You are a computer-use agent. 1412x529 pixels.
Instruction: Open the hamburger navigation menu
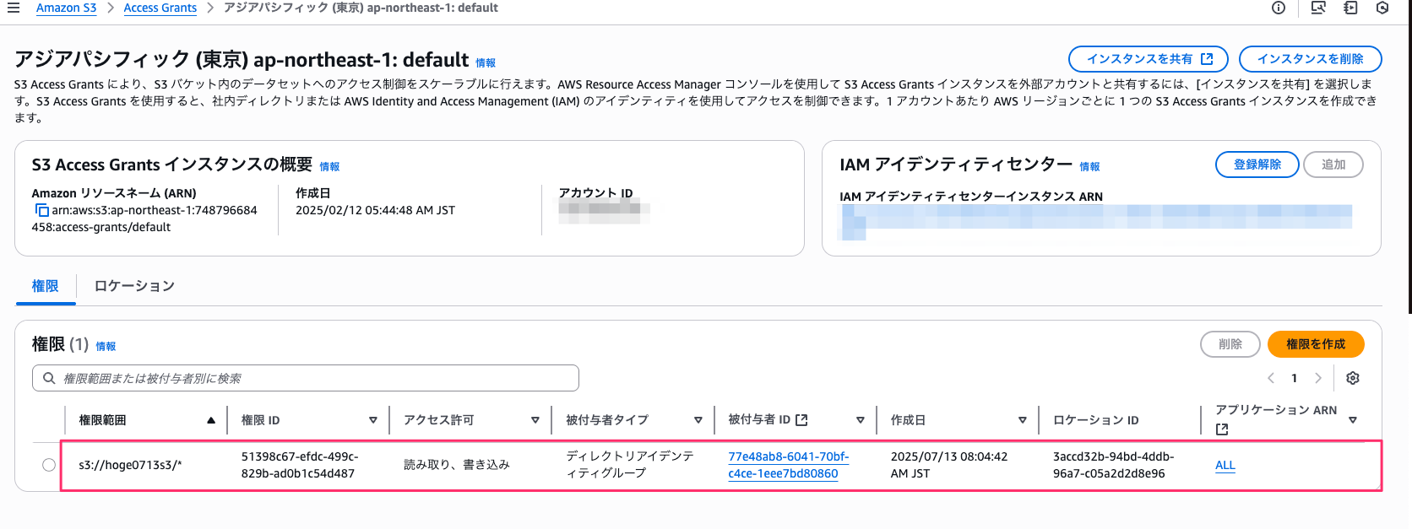13,8
